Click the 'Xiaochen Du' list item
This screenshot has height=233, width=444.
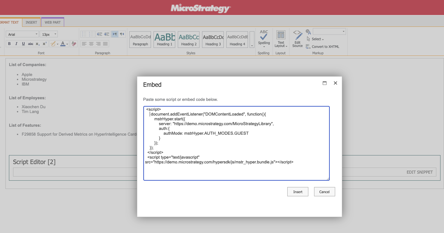(34, 107)
